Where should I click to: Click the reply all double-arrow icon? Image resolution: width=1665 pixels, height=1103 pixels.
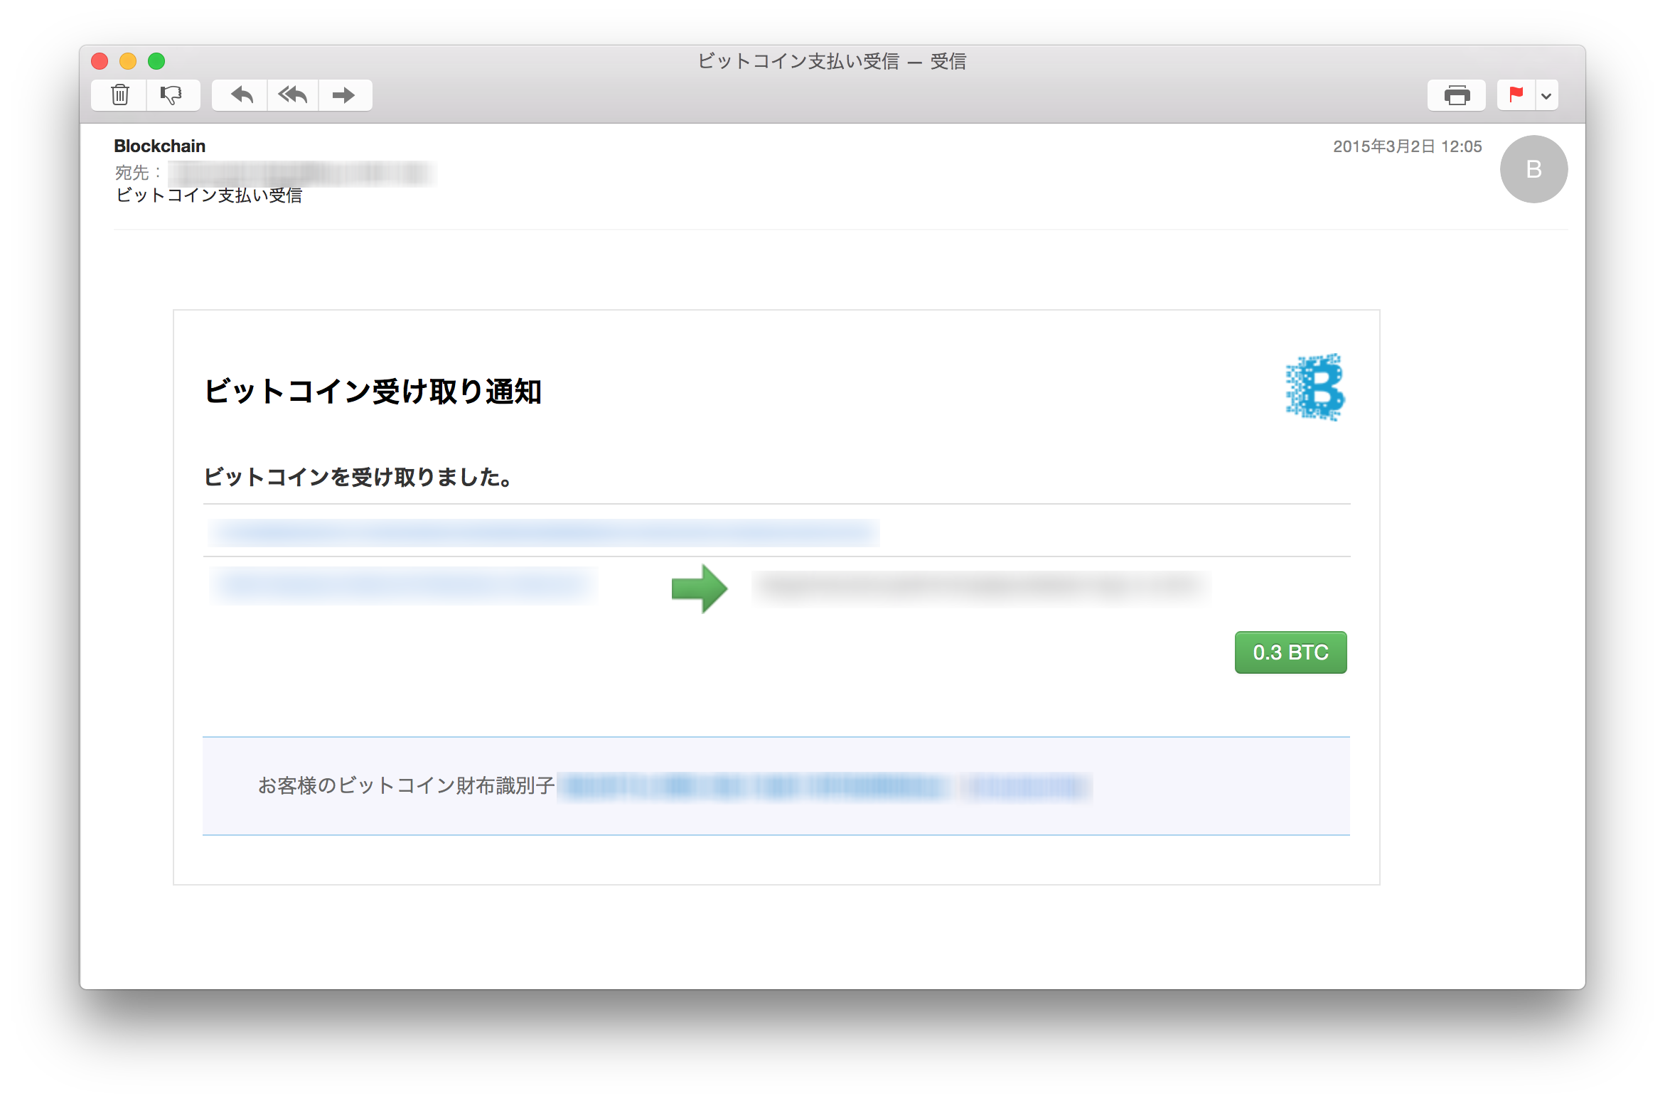tap(293, 95)
